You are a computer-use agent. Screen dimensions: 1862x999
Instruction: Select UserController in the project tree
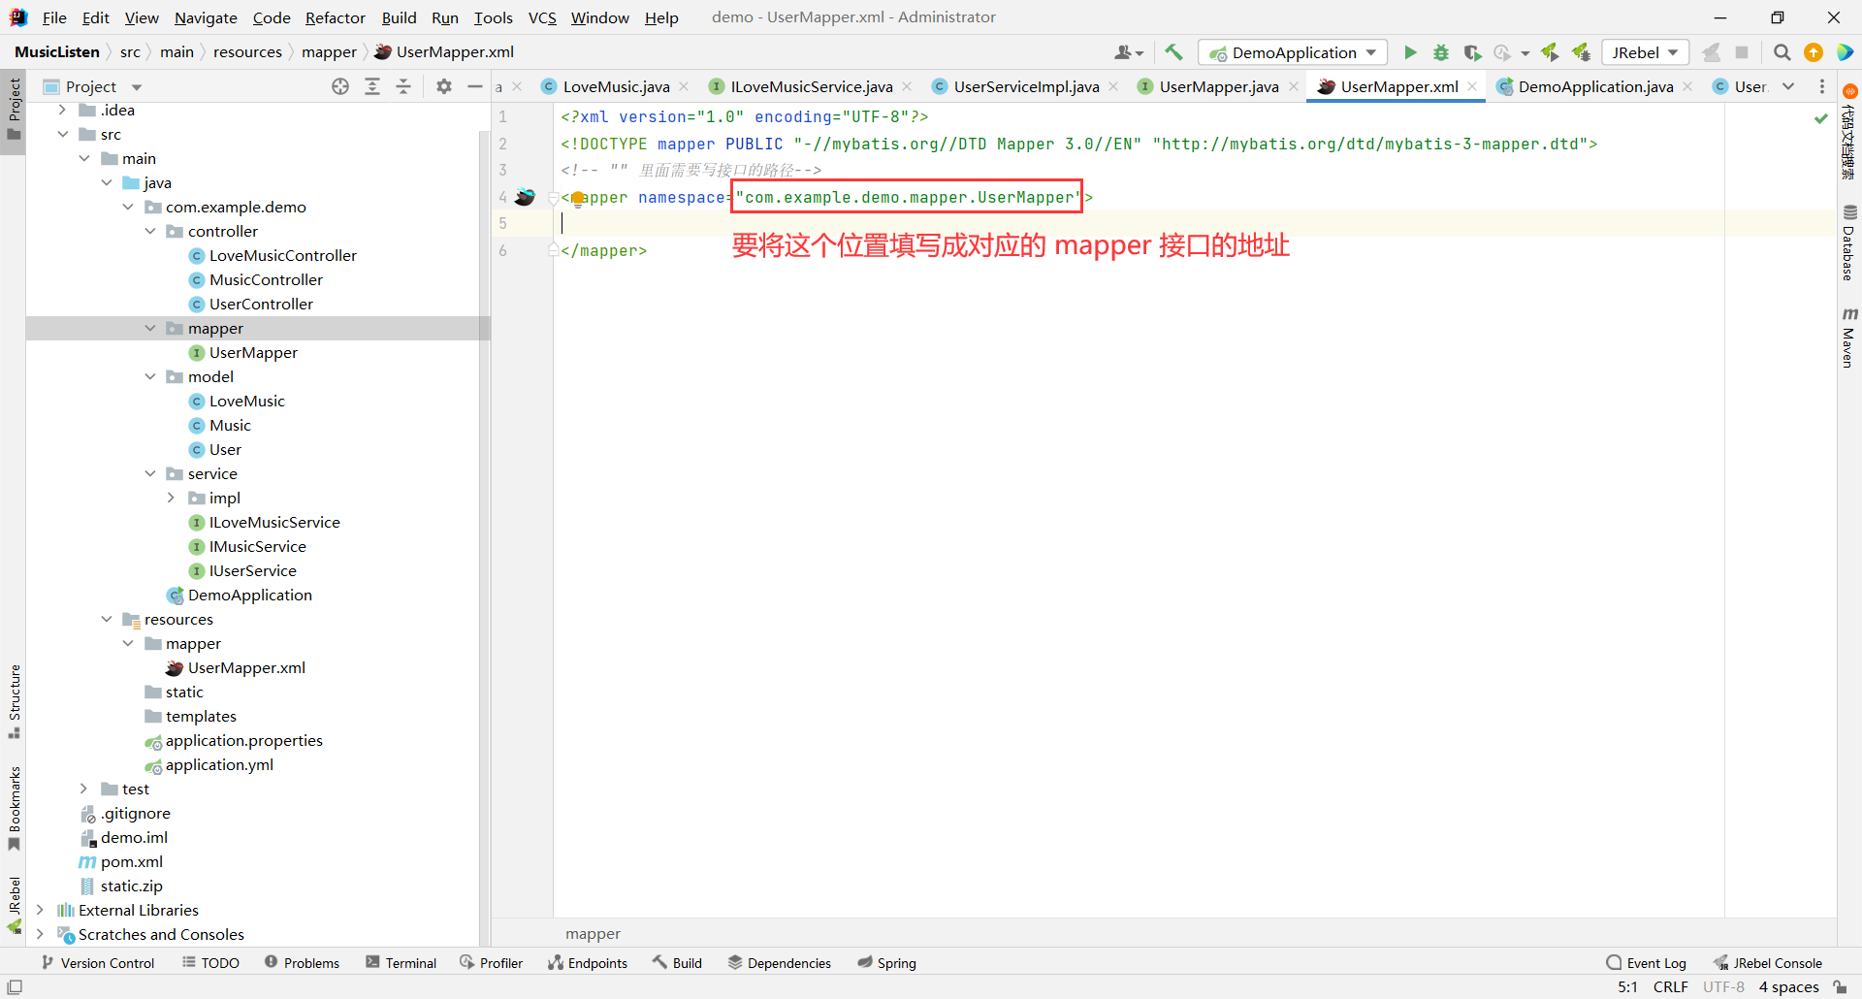coord(261,304)
